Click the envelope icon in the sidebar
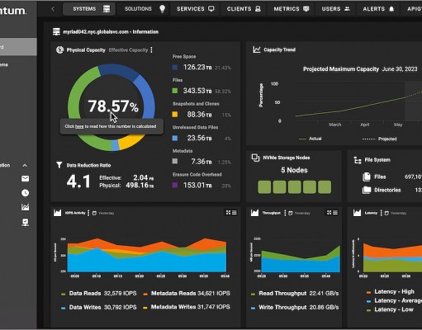 click(25, 179)
